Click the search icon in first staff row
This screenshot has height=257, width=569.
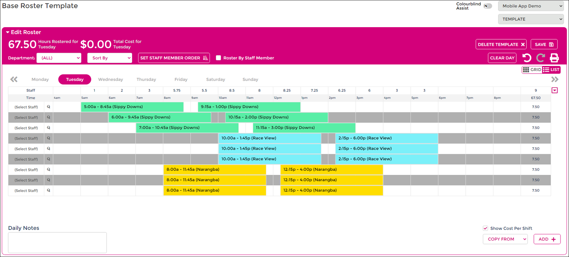tap(48, 107)
